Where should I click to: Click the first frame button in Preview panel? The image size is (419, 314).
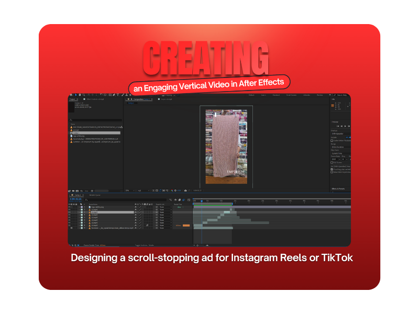tap(338, 126)
